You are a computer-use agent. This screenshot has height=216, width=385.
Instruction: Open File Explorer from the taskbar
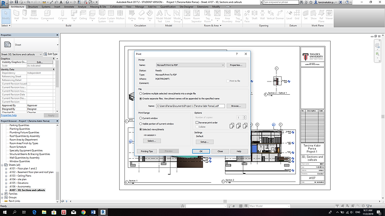point(44,212)
